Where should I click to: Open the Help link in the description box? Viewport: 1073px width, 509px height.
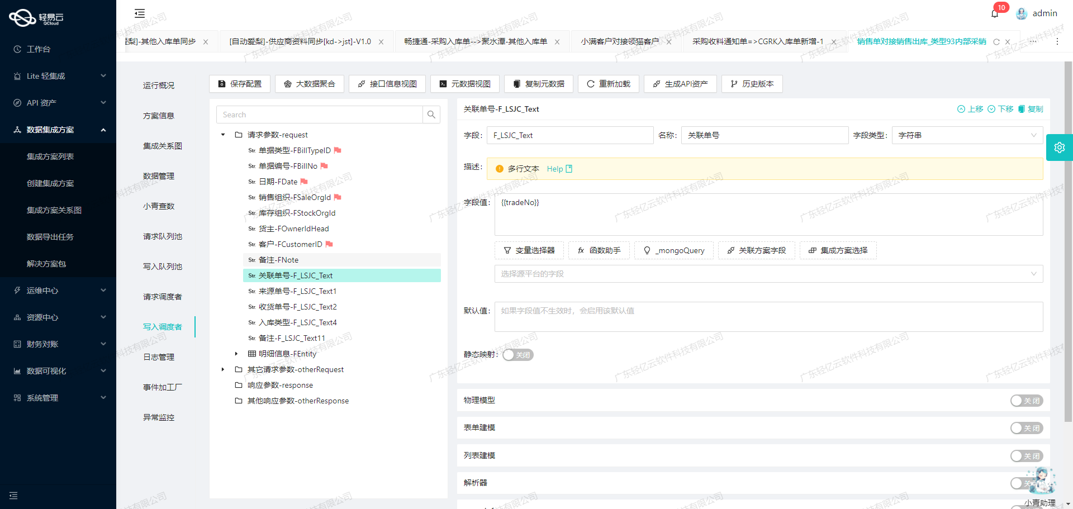[559, 169]
